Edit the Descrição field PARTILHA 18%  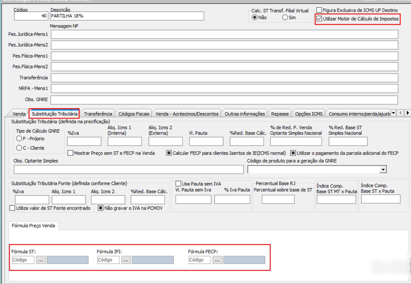click(127, 16)
